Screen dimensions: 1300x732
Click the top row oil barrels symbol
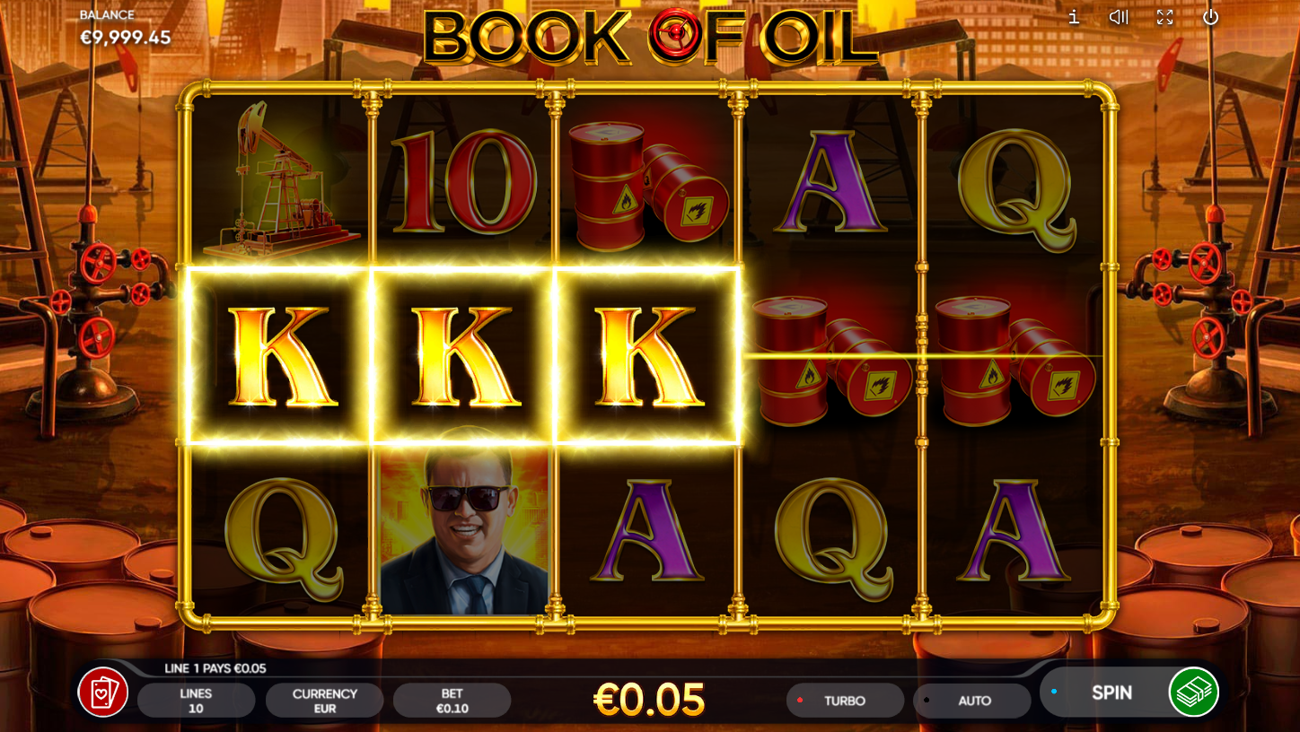[x=648, y=186]
